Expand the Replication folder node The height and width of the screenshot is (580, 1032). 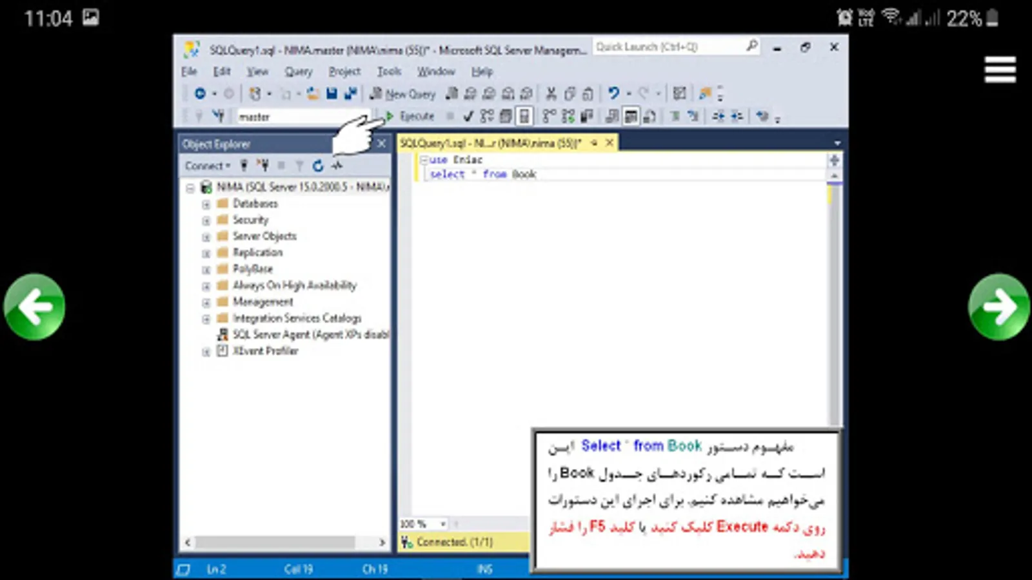pos(206,253)
